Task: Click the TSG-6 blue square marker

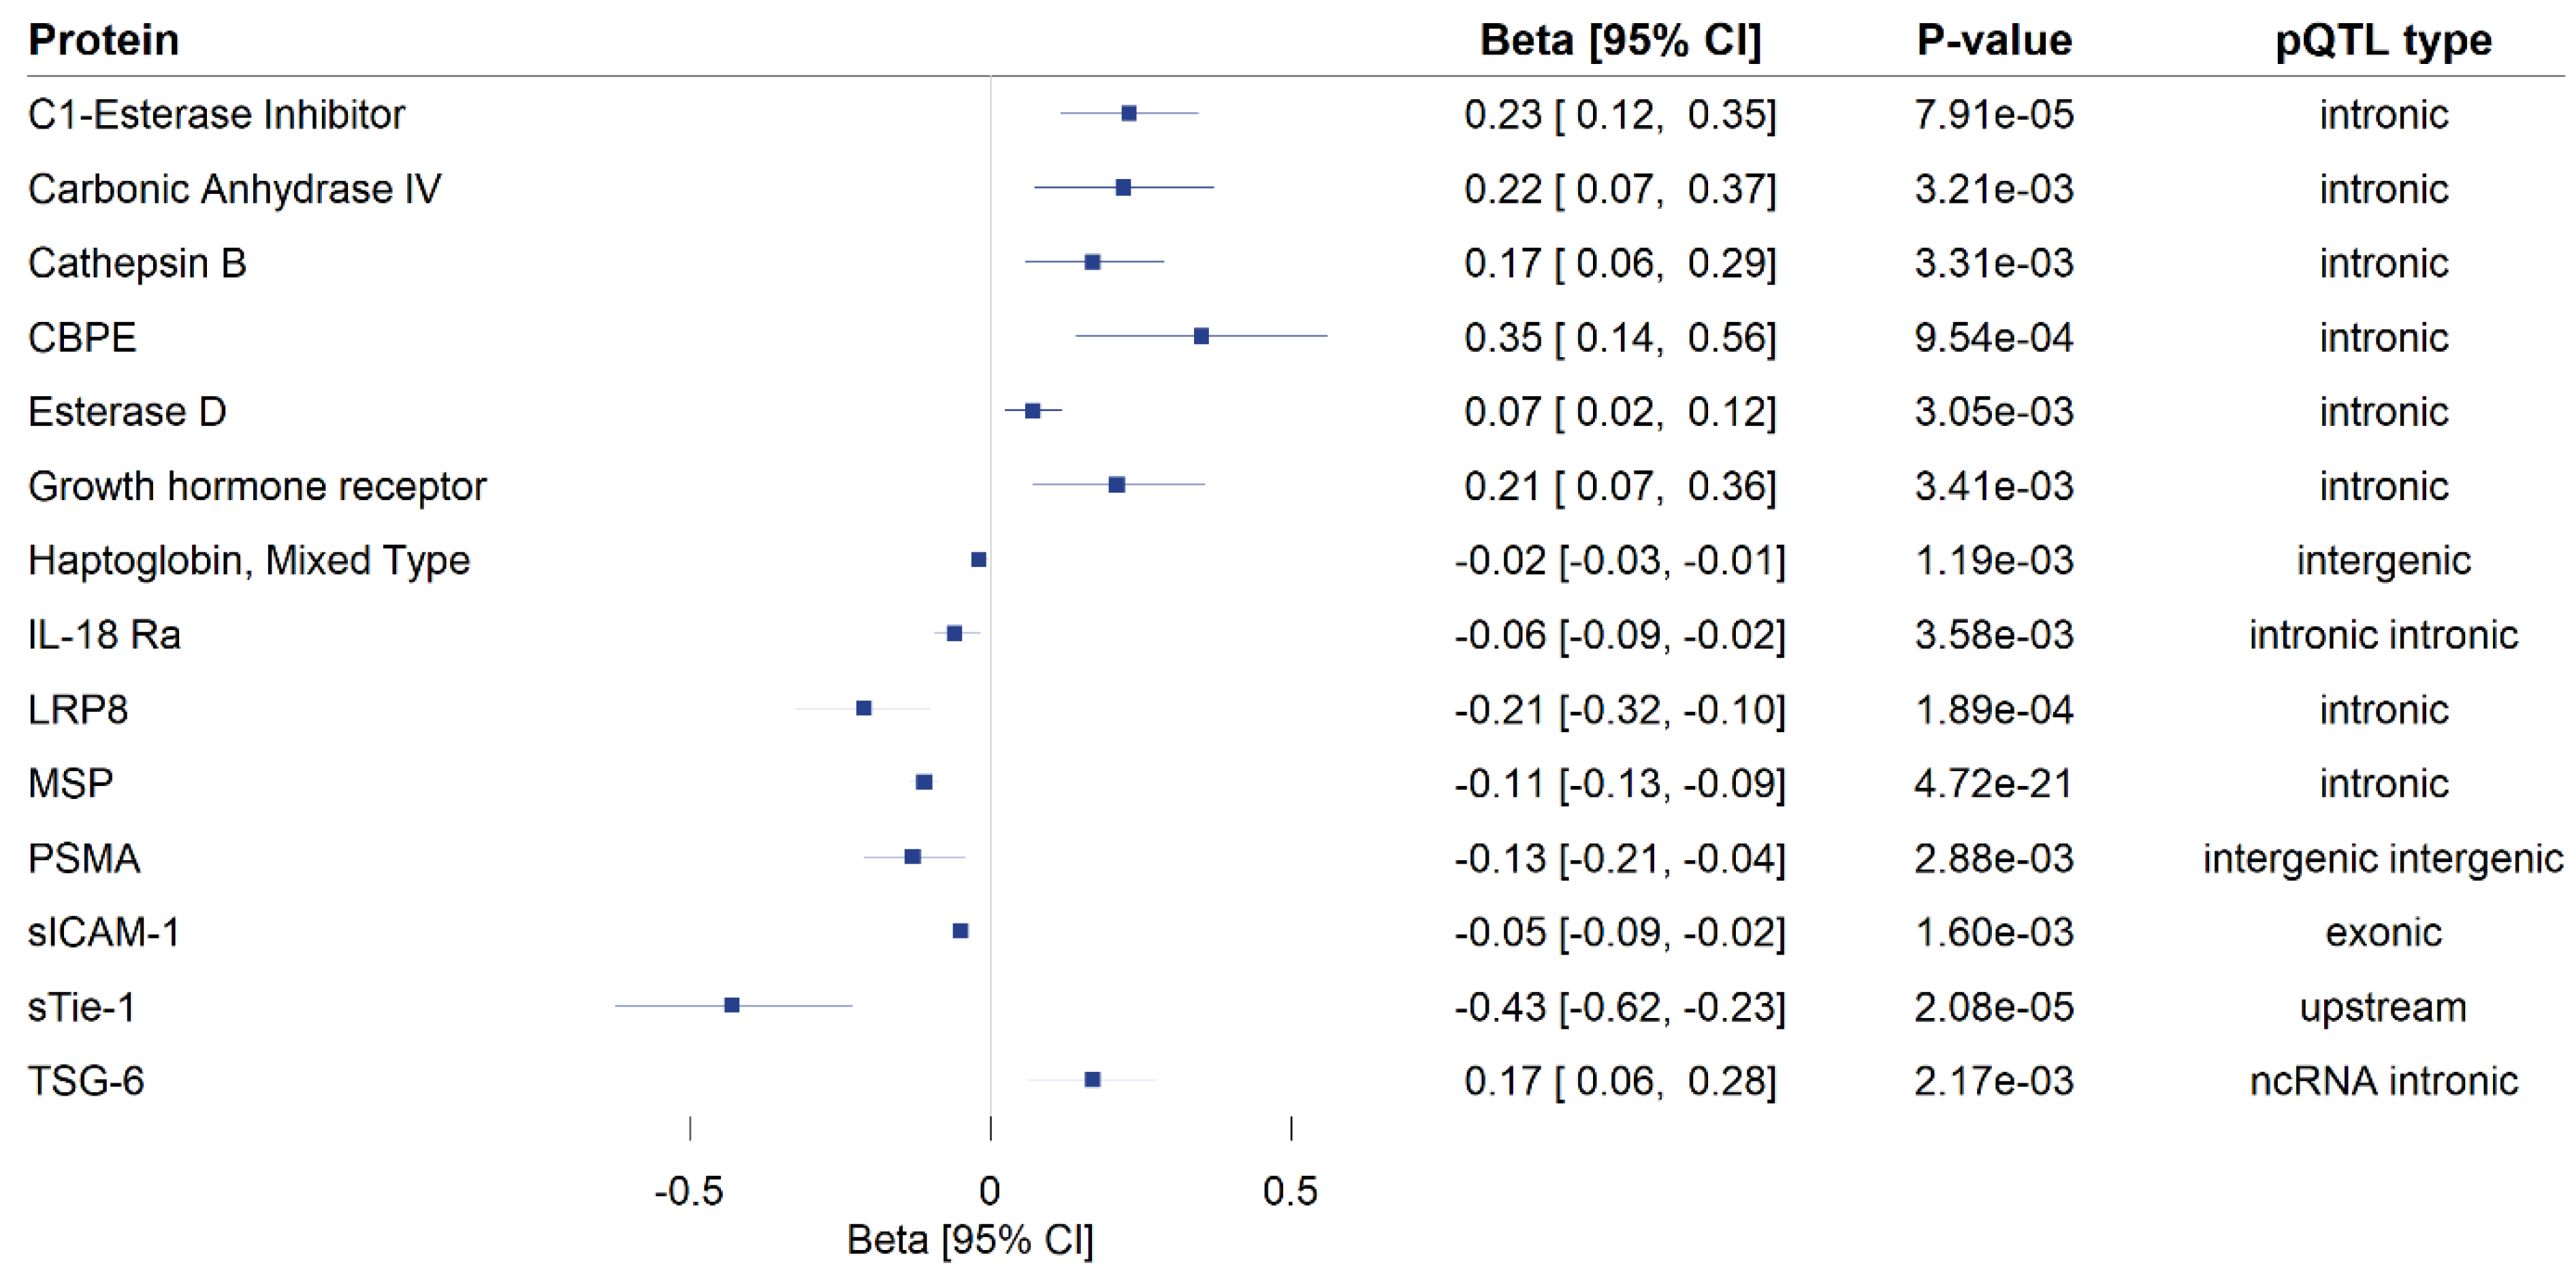Action: click(x=1093, y=1080)
